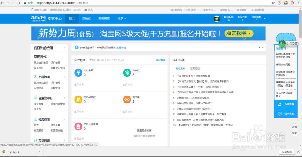Open the 111.html download options arrow

point(39,152)
